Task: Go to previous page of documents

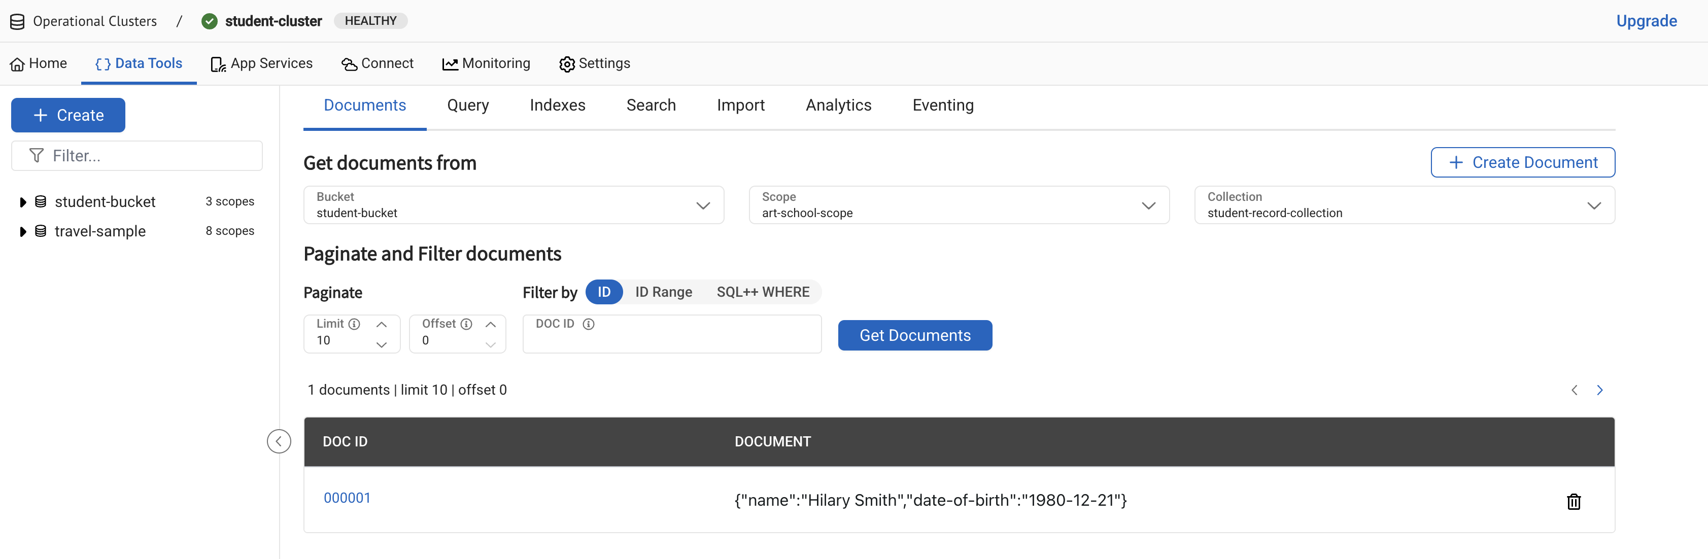Action: tap(1574, 390)
